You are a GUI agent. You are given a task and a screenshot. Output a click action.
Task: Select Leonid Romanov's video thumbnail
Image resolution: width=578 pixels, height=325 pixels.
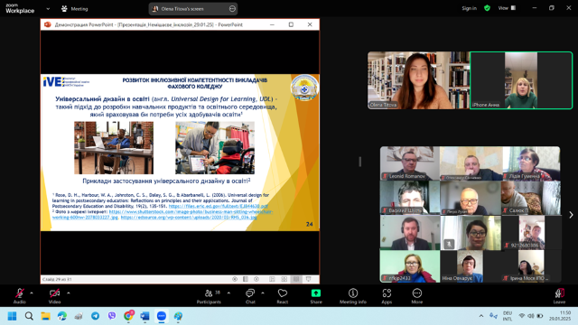(409, 163)
